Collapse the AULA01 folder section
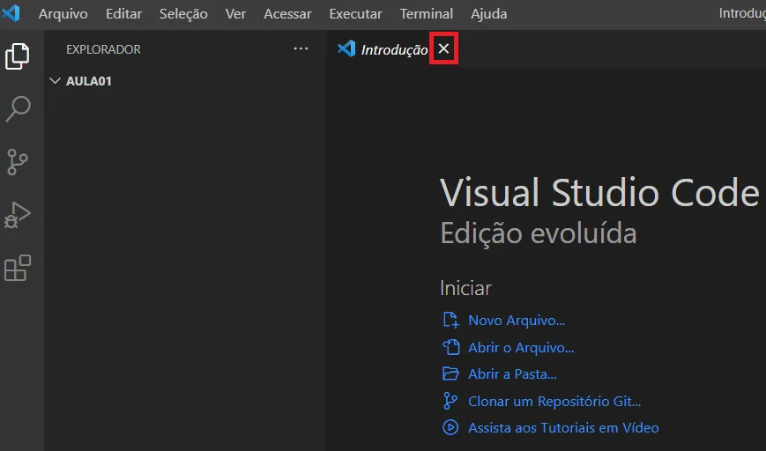 coord(56,80)
